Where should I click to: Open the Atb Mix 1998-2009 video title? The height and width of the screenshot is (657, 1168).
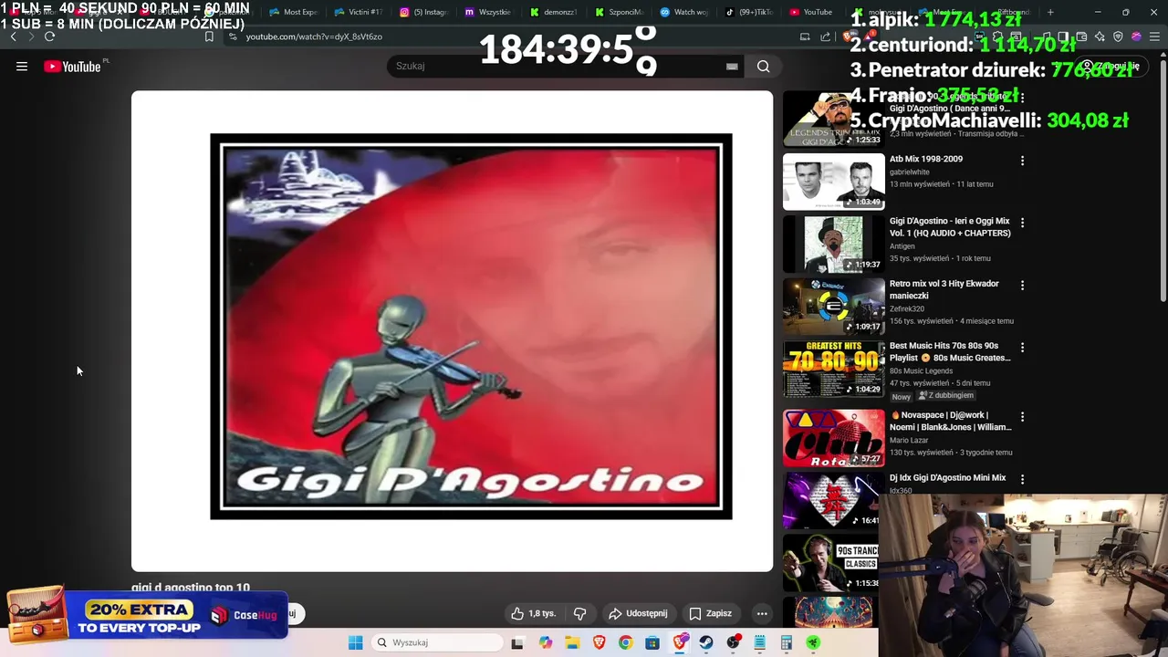(x=926, y=159)
